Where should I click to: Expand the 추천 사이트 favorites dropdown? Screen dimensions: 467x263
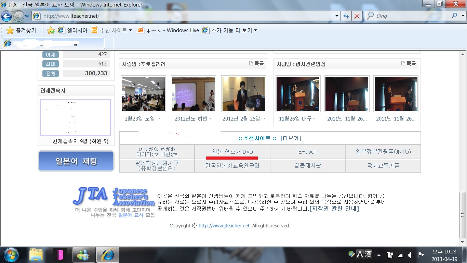pos(130,30)
